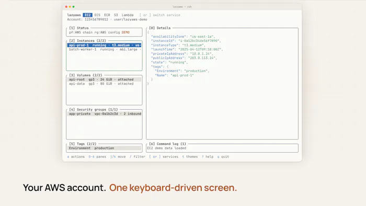The image size is (366, 206).
Task: Click the 'q quit' shortcut hint
Action: click(223, 157)
